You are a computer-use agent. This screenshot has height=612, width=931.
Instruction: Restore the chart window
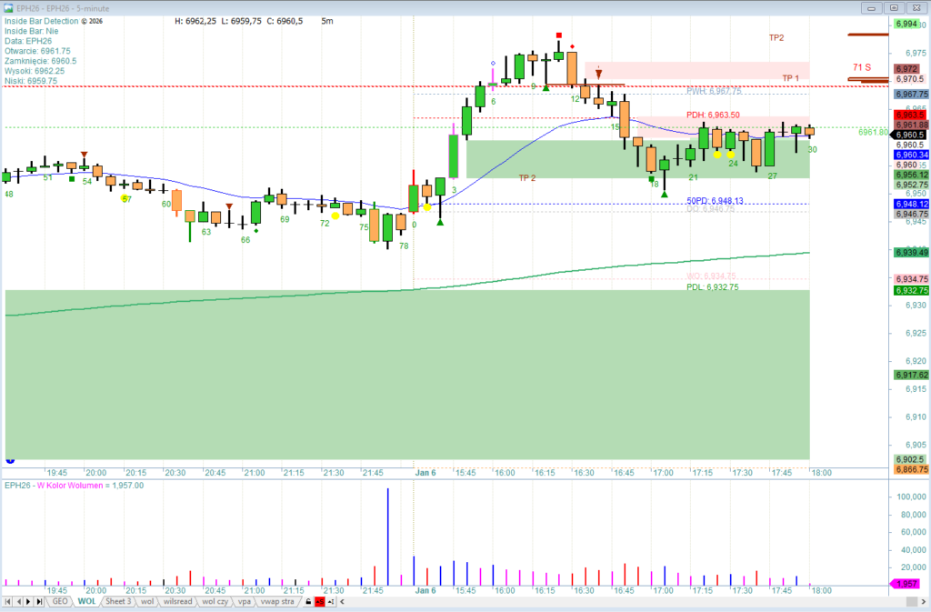tap(894, 8)
